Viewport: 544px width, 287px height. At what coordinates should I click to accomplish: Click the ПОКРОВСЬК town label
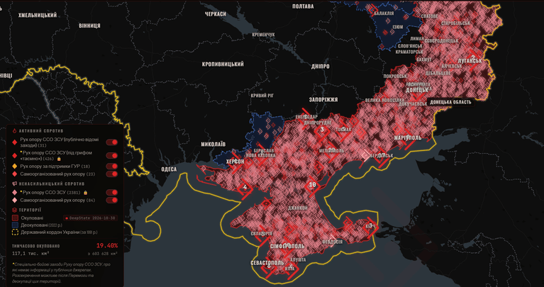[395, 76]
